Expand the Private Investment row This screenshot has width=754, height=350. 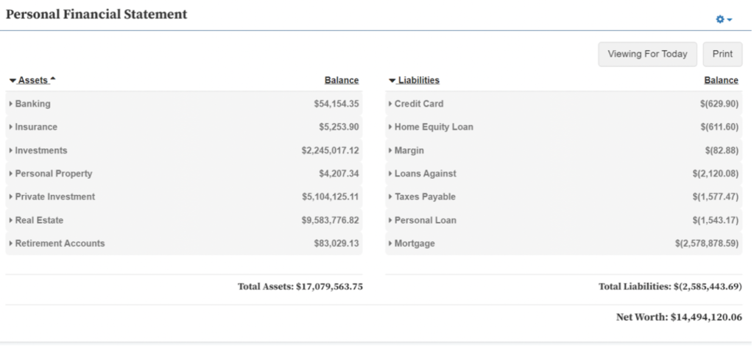click(54, 197)
